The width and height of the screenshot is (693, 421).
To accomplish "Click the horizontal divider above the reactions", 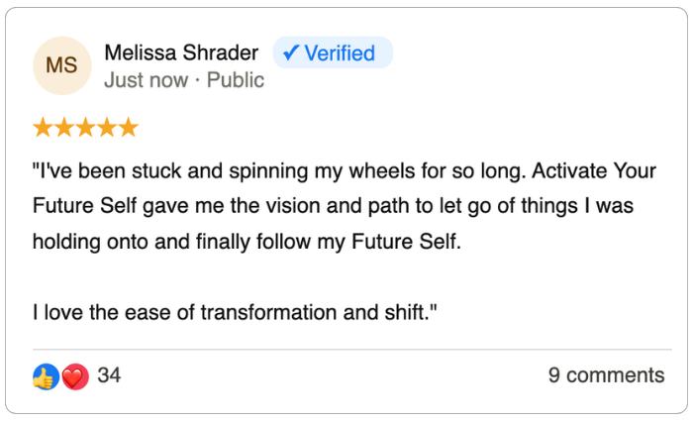I will (x=346, y=350).
